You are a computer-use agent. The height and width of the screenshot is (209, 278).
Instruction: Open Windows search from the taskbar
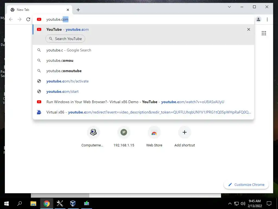pyautogui.click(x=20, y=204)
